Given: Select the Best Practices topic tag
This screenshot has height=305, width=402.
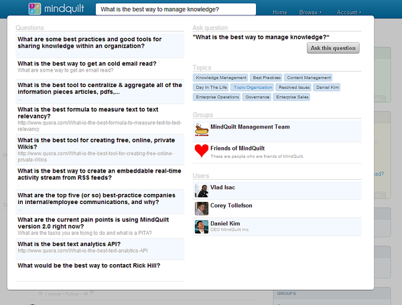Looking at the screenshot, I should tap(267, 78).
